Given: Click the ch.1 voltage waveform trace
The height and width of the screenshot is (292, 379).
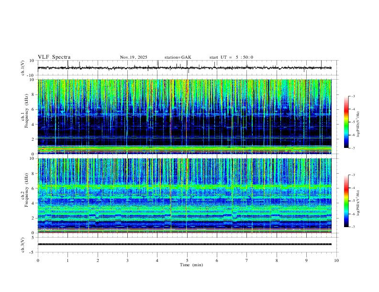Looking at the screenshot, I should (185, 68).
